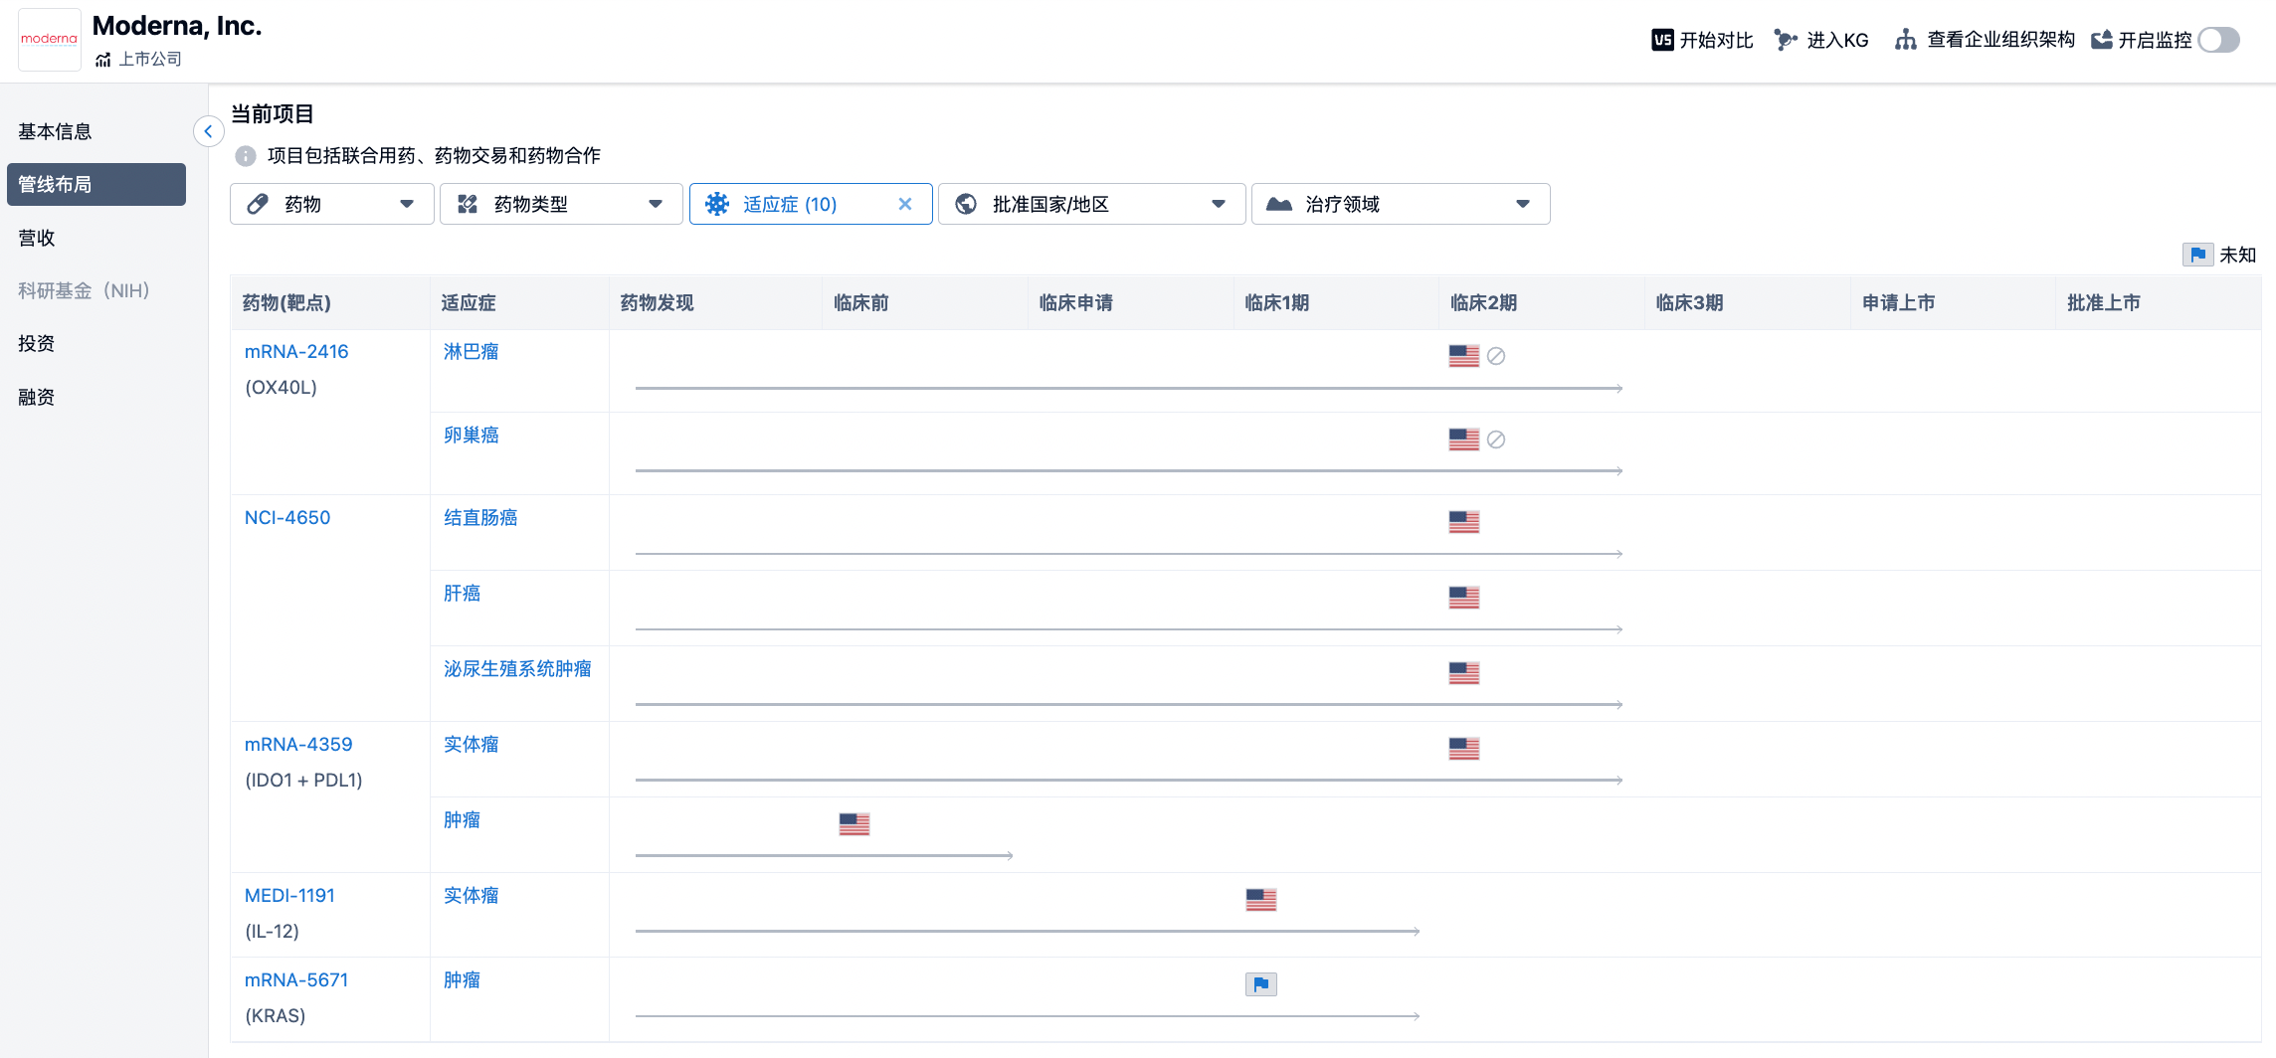The height and width of the screenshot is (1058, 2276).
Task: Open 营收 in the sidebar
Action: click(x=37, y=238)
